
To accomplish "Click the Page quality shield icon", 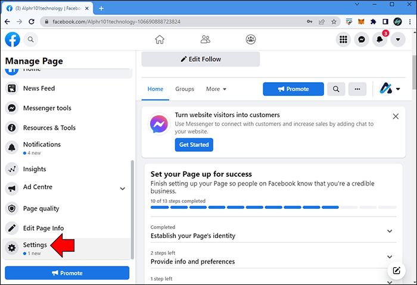I will pos(12,208).
